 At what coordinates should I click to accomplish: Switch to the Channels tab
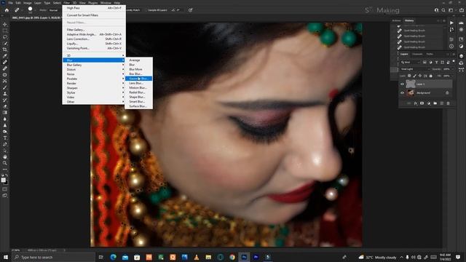coord(417,54)
